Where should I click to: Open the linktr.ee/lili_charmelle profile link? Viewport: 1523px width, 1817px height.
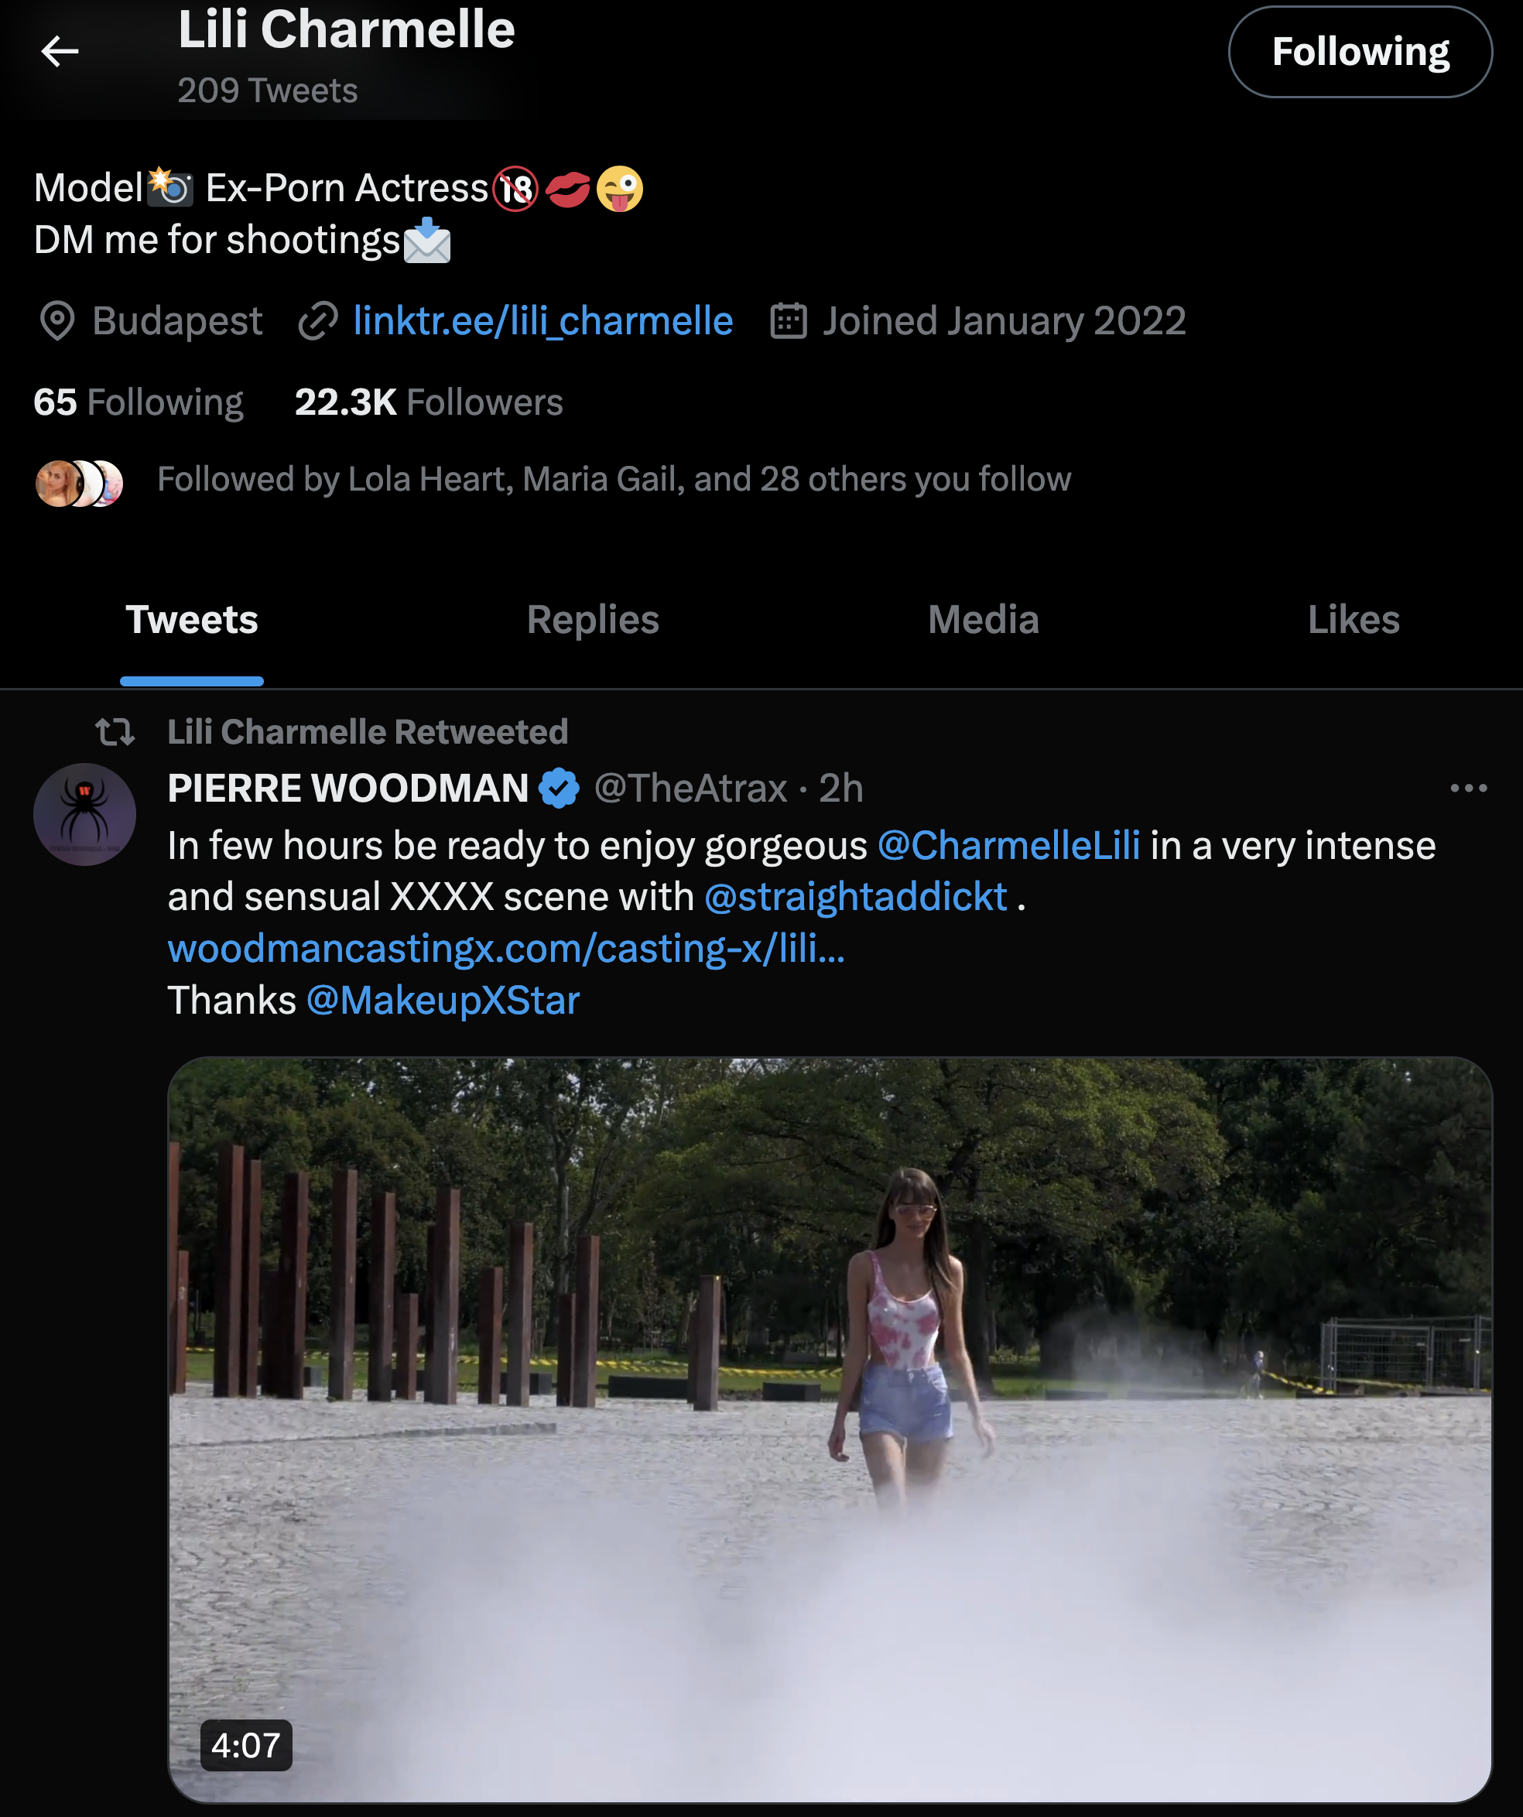pos(542,321)
